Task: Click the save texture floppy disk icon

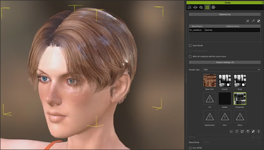Action: 237,131
